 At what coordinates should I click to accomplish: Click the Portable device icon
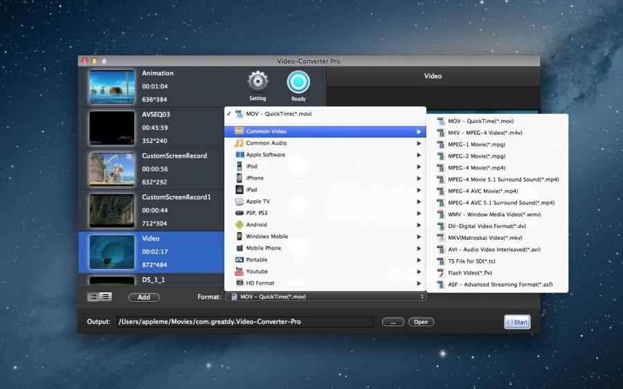(x=240, y=259)
